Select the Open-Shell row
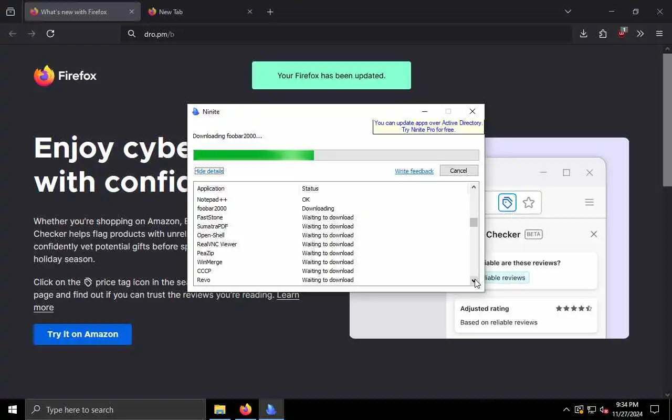This screenshot has width=672, height=420. pyautogui.click(x=331, y=235)
